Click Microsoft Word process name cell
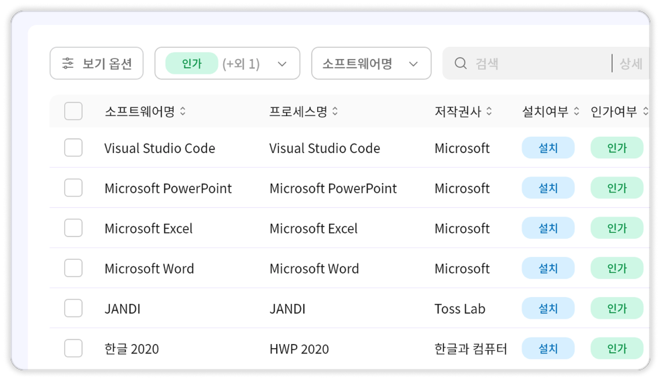Viewport: 661px width, 381px height. 314,268
